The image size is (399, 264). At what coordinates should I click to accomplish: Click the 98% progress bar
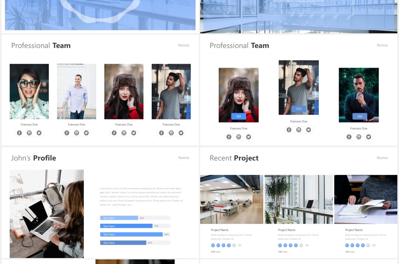coord(135,234)
